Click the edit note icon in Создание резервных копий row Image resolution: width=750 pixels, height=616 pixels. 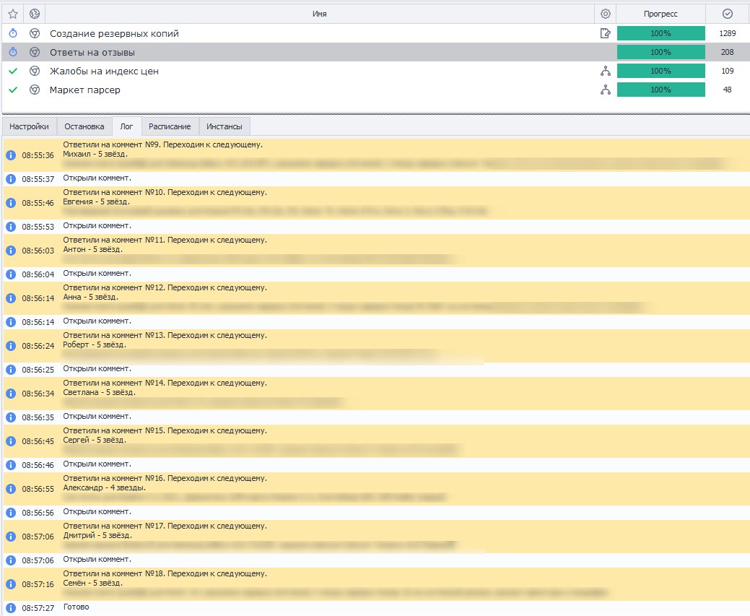pos(605,33)
